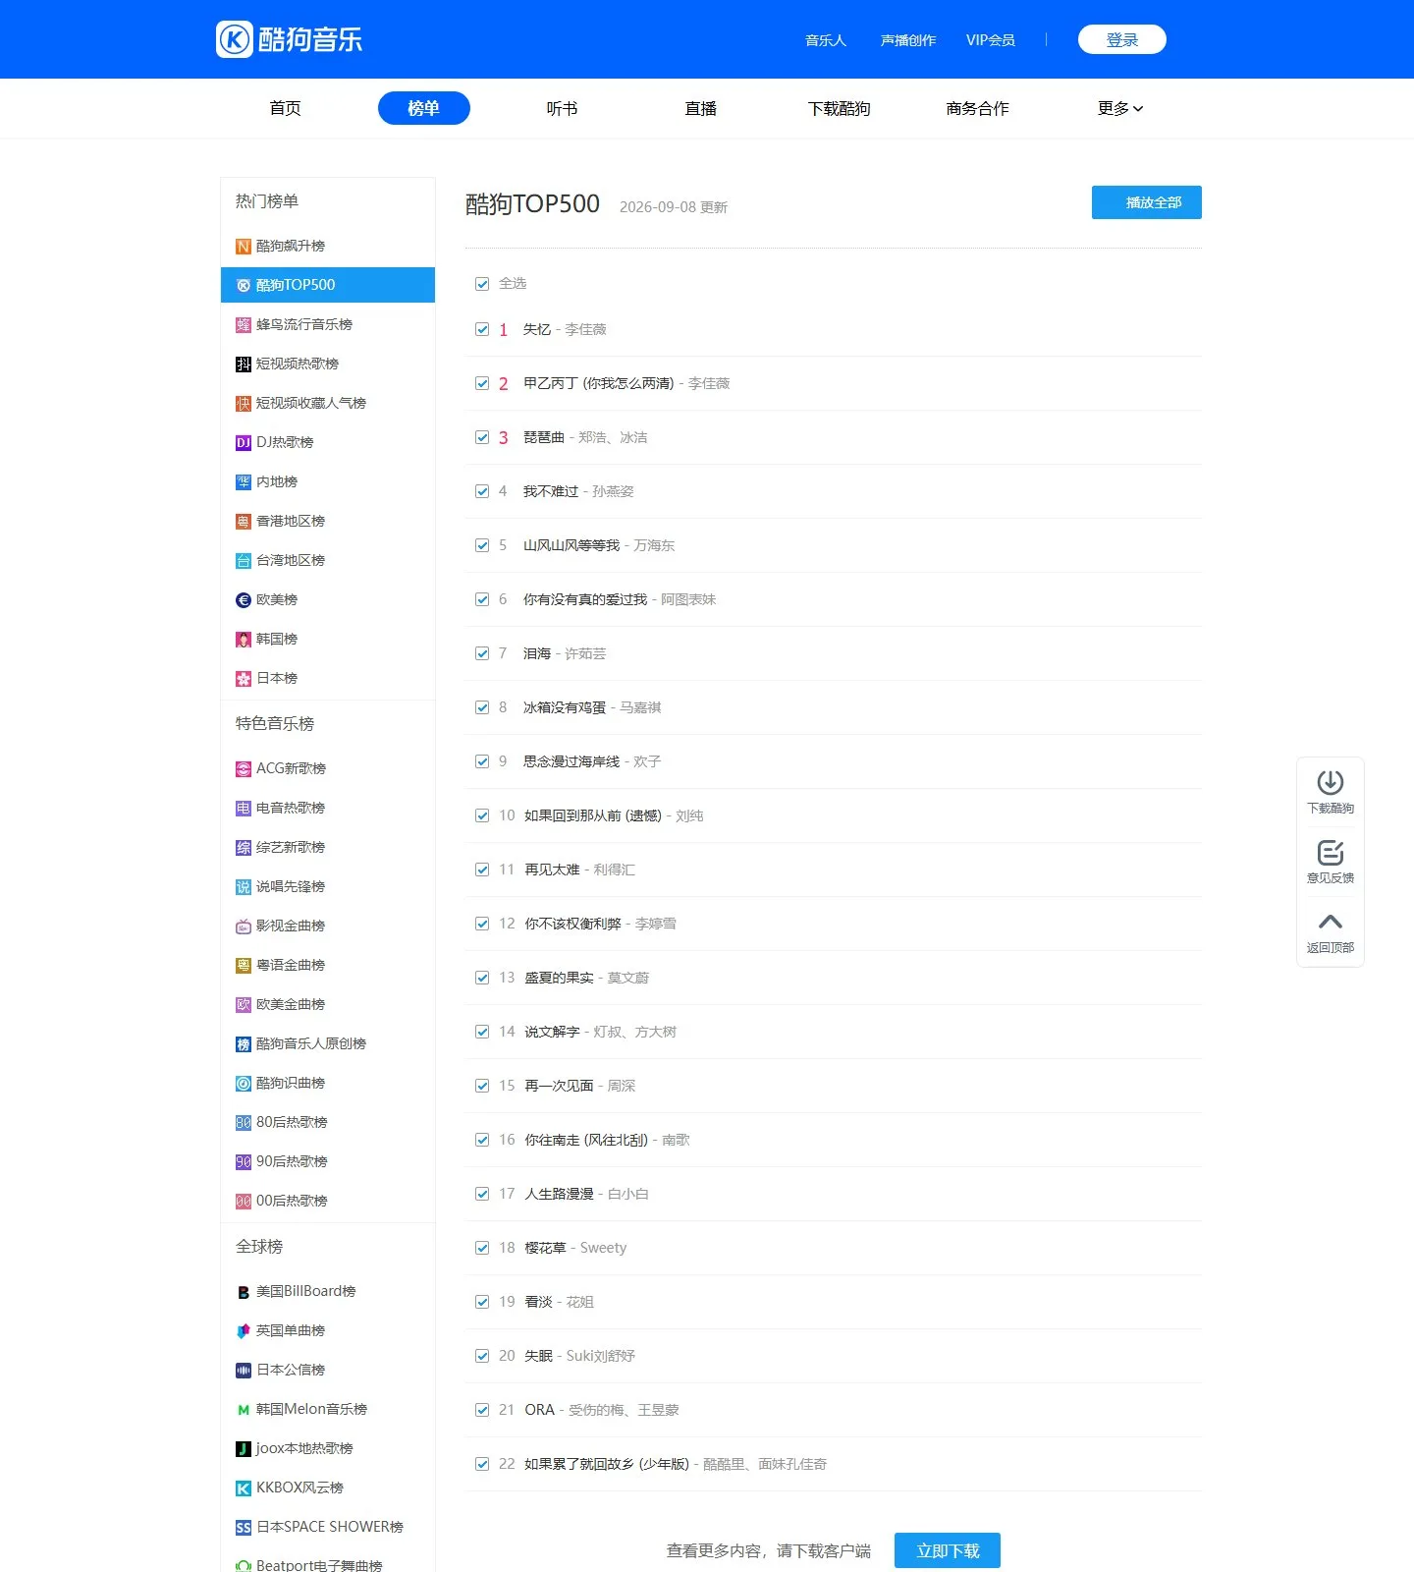Uncheck the checkbox for 再见太难
The height and width of the screenshot is (1572, 1414).
pos(482,870)
